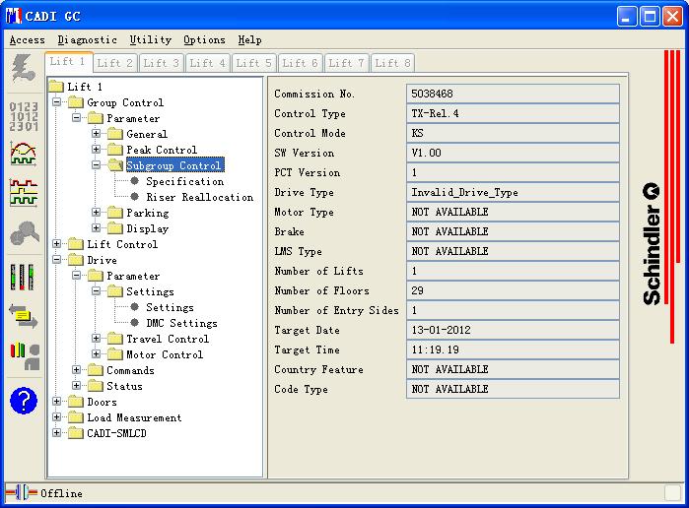Click the grayed-out keys icon in sidebar
The image size is (689, 508).
(25, 232)
